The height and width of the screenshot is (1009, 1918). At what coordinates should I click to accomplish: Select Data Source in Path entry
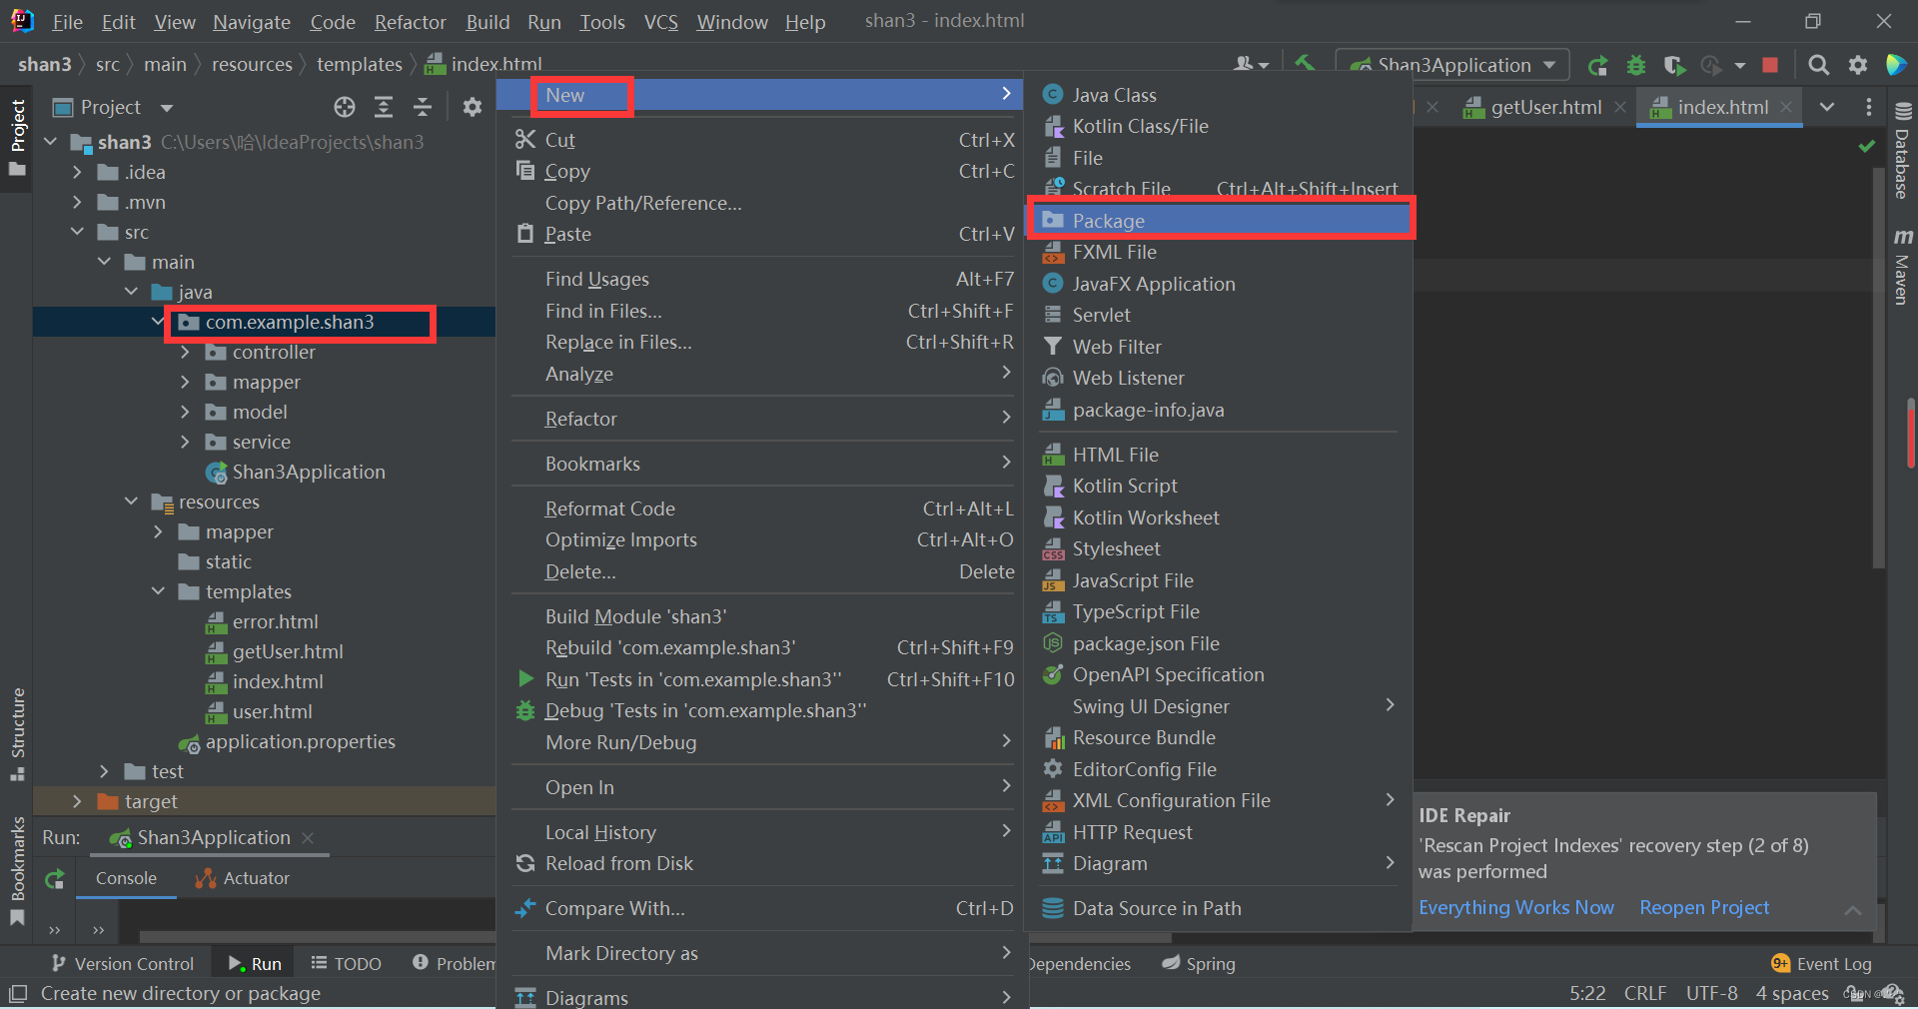pos(1221,908)
